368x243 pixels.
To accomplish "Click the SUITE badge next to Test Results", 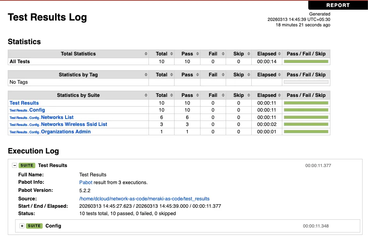I will [27, 165].
